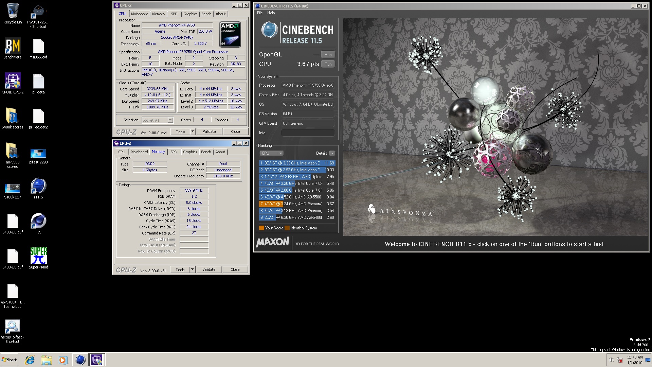The image size is (652, 367).
Task: Select ranking entry 9, AMD A6-5400 2.60
Action: click(x=297, y=217)
